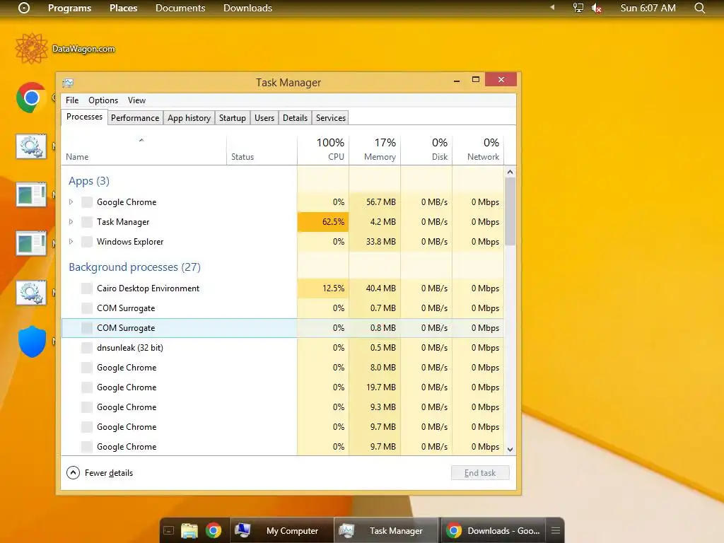Open Downloads from the top bar
Screen dimensions: 724x543
pyautogui.click(x=247, y=8)
